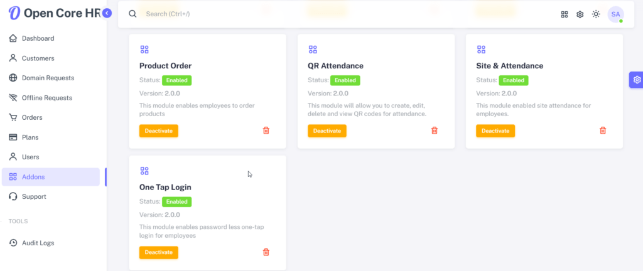Click the floating purple settings customizer button
The height and width of the screenshot is (271, 643).
pos(637,80)
